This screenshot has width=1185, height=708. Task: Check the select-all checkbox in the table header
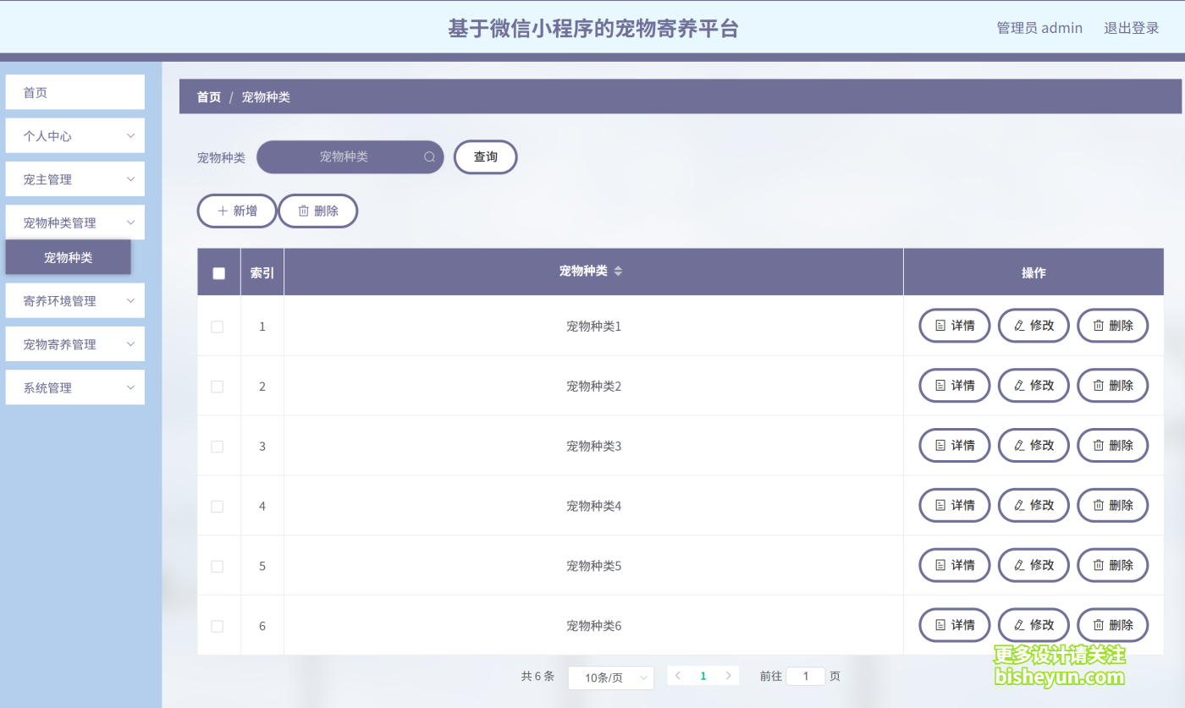[x=218, y=272]
